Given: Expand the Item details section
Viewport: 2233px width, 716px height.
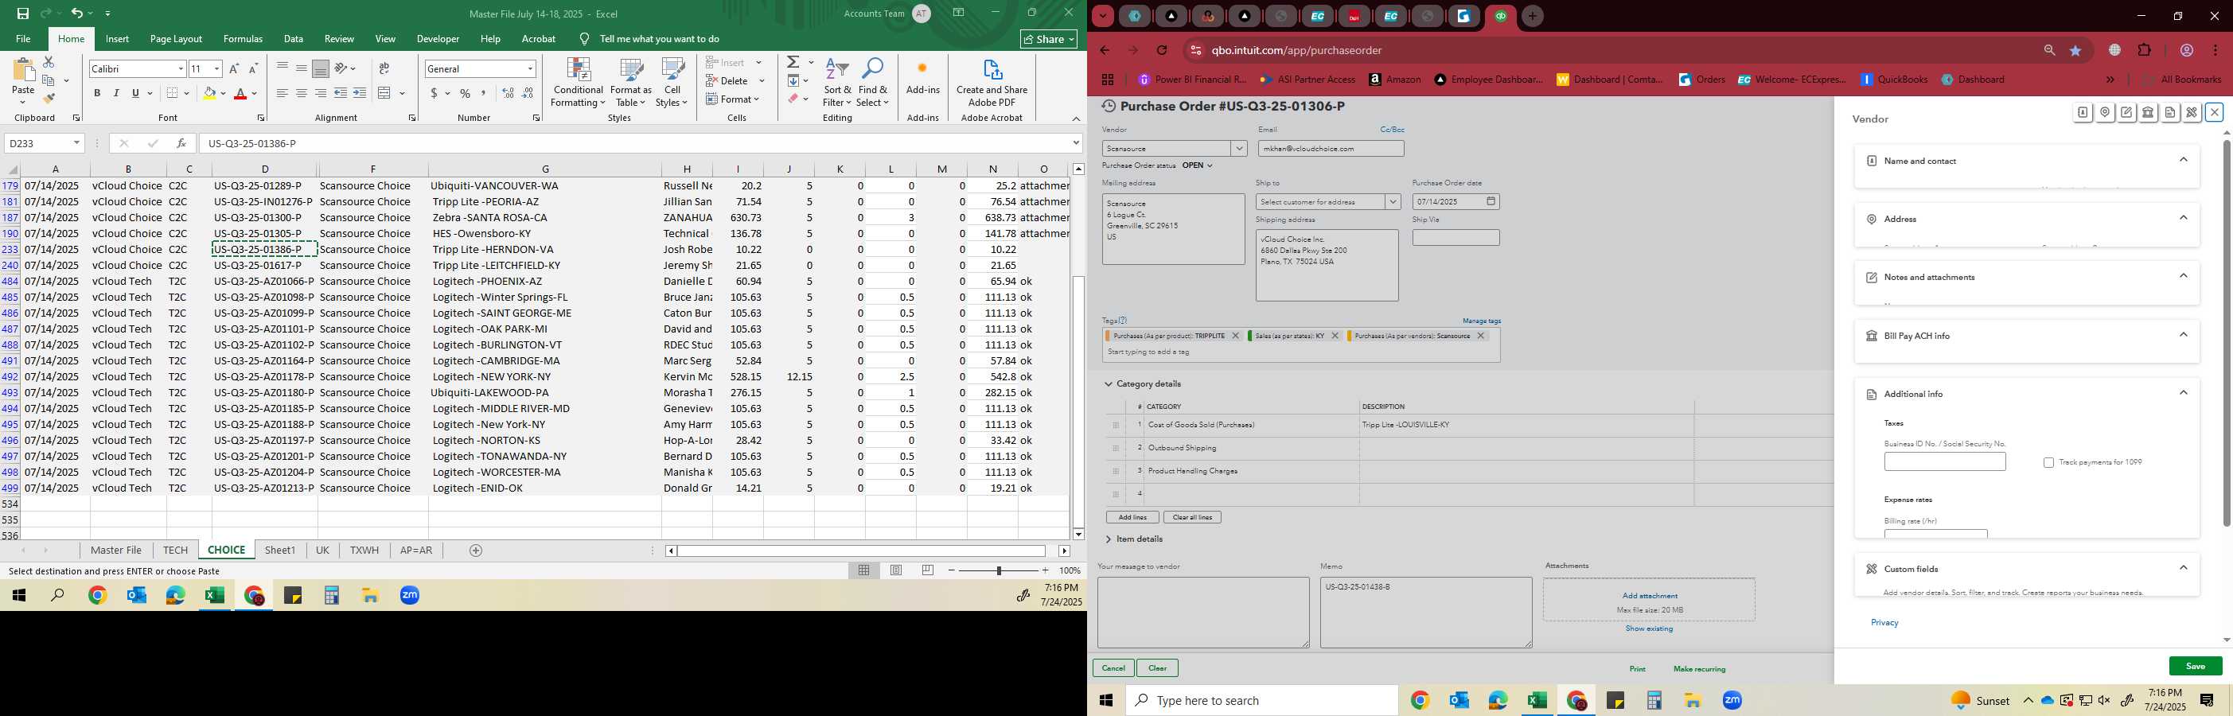Looking at the screenshot, I should click(x=1108, y=539).
